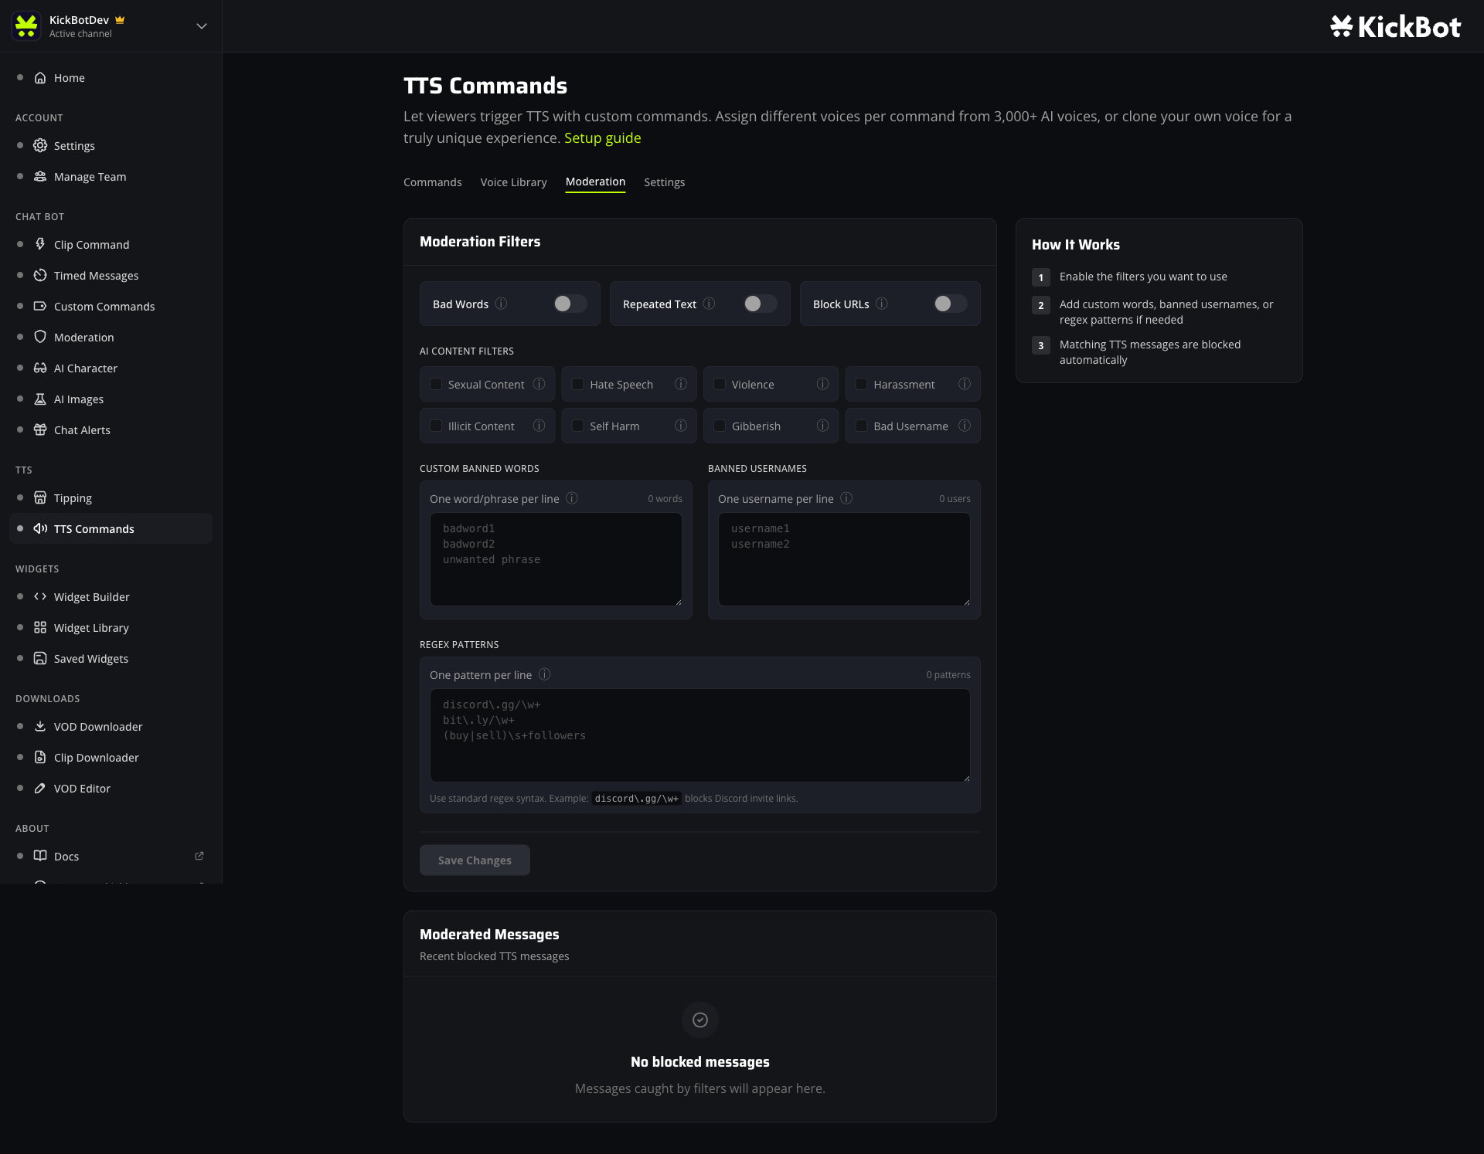The image size is (1484, 1154).
Task: Enable the Bad Words toggle
Action: [570, 304]
